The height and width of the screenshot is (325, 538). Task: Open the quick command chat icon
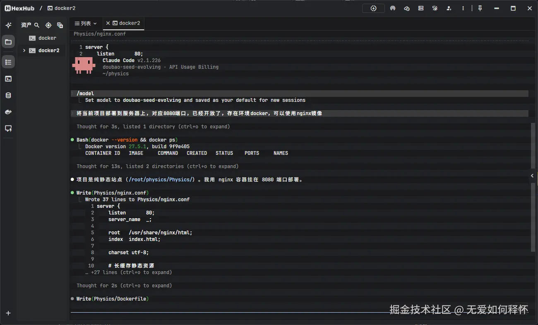(8, 128)
